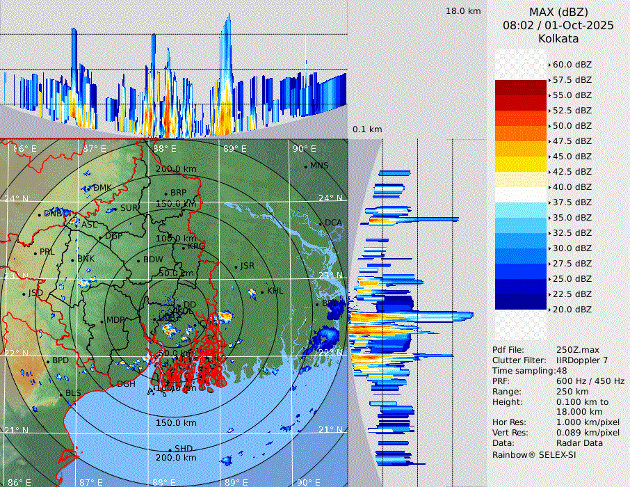The image size is (630, 487).
Task: Click the IIRDoppler 7 clutter filter value
Action: 583,360
